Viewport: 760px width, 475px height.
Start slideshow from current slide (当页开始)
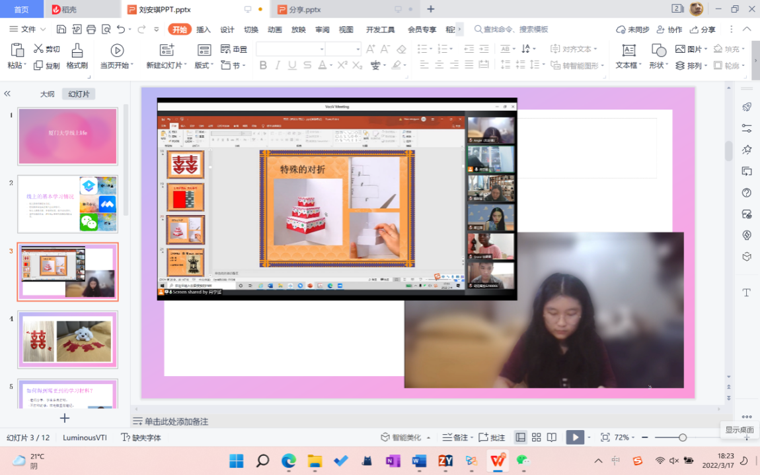(x=117, y=51)
